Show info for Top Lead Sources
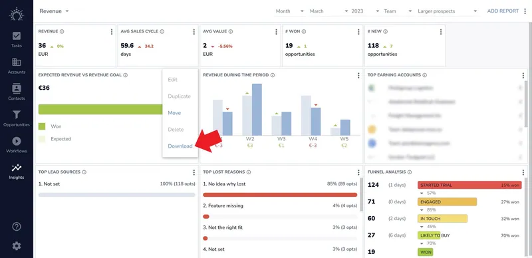The width and height of the screenshot is (532, 258). click(84, 172)
